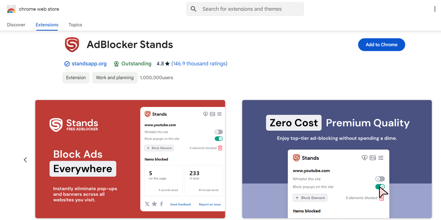The image size is (441, 220).
Task: Click the Outstanding award badge icon
Action: (x=116, y=64)
